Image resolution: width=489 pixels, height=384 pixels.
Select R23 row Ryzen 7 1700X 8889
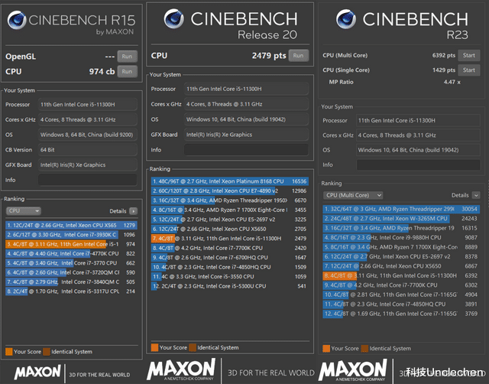401,247
